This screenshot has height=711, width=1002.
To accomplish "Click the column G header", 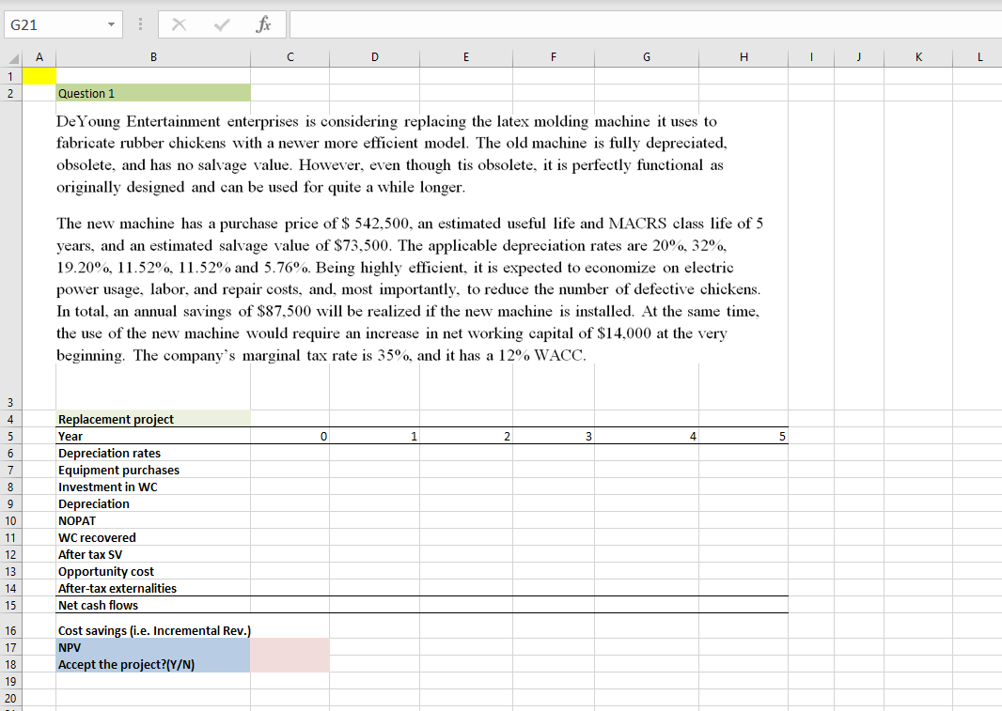I will coord(646,56).
